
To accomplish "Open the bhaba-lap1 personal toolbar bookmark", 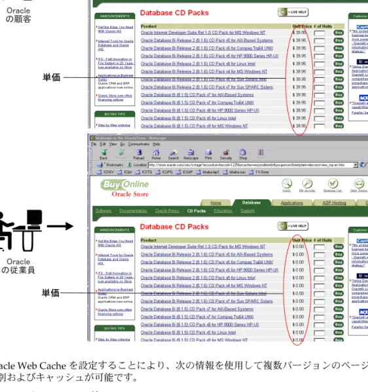I will point(208,172).
